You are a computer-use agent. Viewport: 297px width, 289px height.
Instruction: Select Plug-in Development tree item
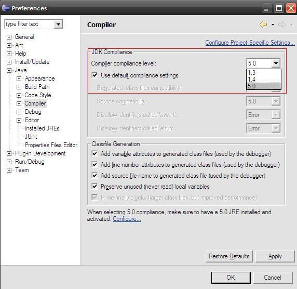coord(40,153)
